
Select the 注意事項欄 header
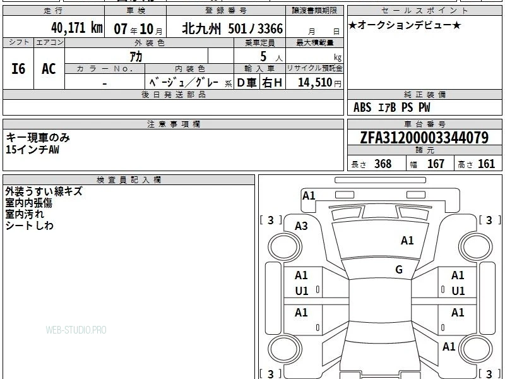point(173,124)
